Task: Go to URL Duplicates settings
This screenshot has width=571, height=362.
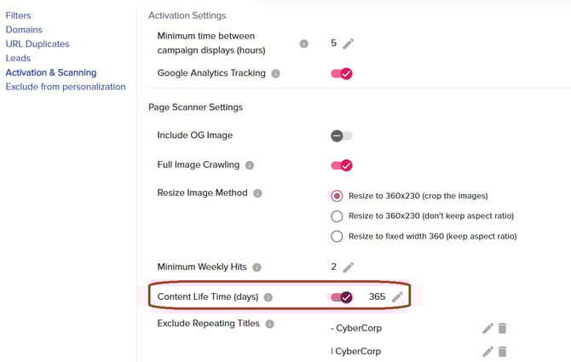Action: pos(37,43)
